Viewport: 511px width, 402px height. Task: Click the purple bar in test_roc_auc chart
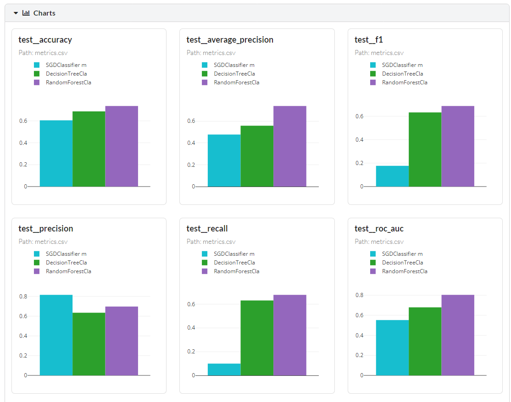(458, 335)
